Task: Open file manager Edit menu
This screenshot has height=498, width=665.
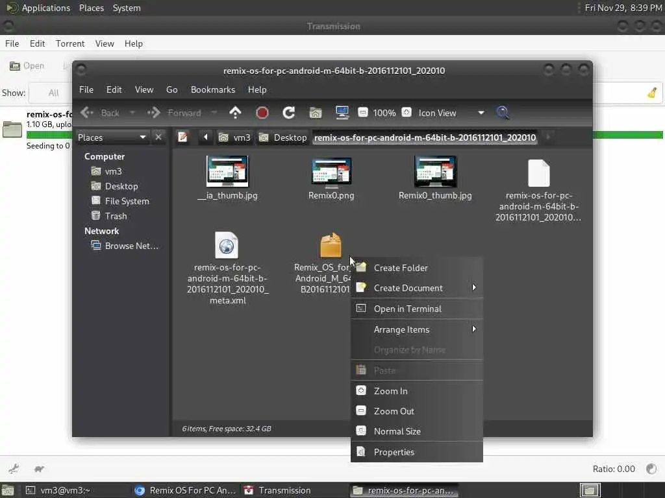Action: 114,89
